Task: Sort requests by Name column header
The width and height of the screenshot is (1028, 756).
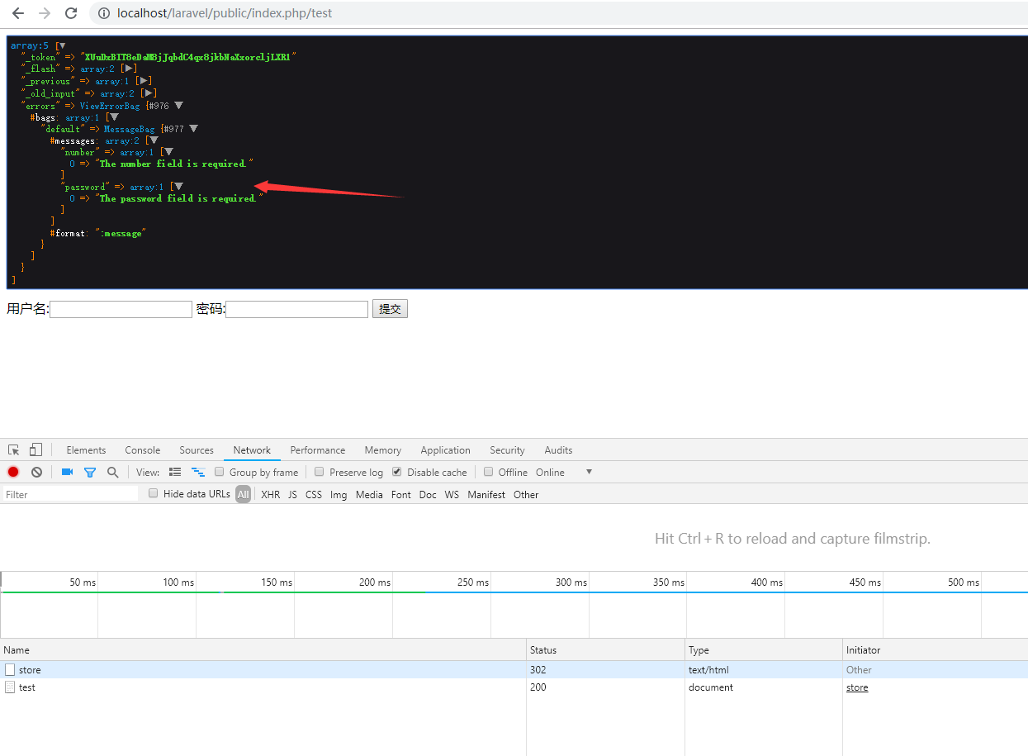Action: tap(263, 650)
